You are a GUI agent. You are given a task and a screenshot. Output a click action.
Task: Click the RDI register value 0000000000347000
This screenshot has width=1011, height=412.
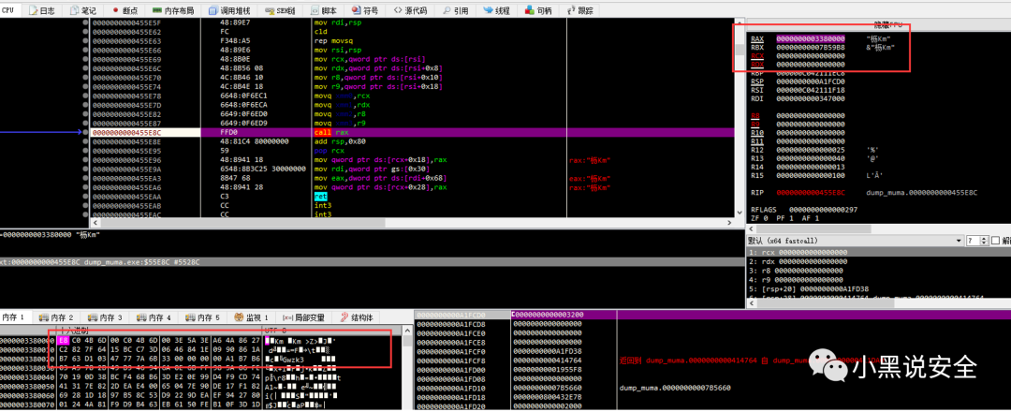coord(811,98)
